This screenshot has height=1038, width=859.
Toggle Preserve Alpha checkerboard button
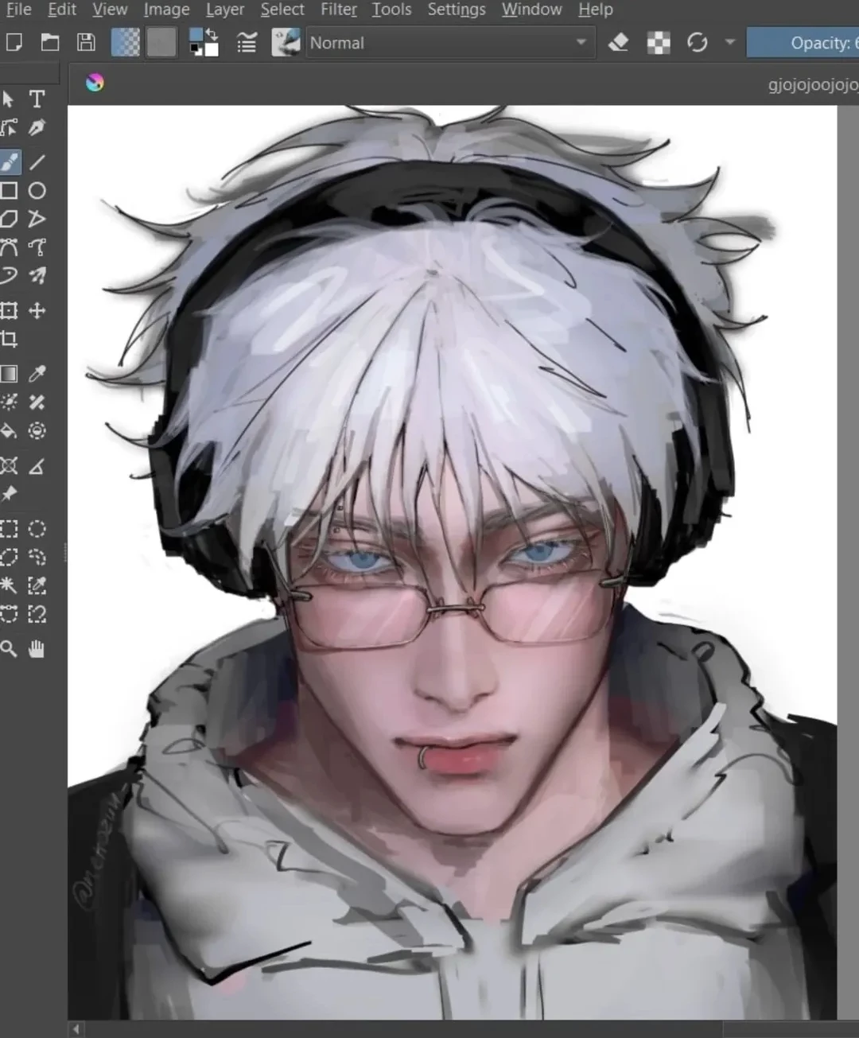coord(659,43)
